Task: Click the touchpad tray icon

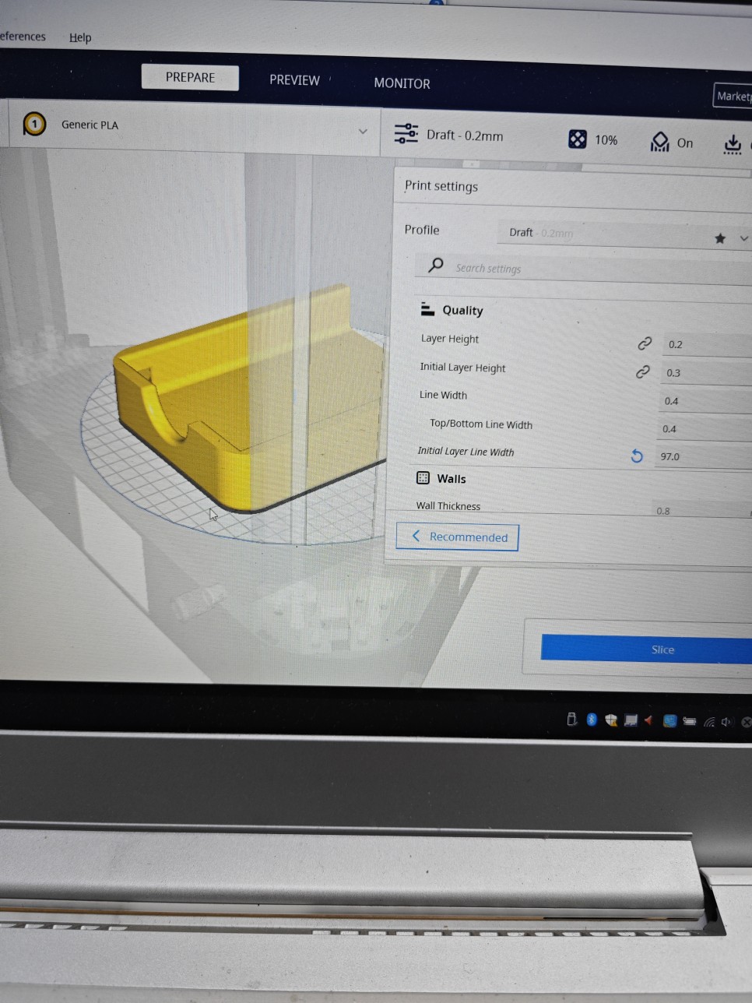Action: point(631,720)
